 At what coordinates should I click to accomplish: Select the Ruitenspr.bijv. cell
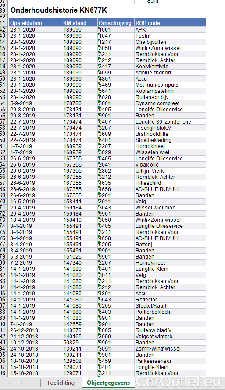click(170, 97)
